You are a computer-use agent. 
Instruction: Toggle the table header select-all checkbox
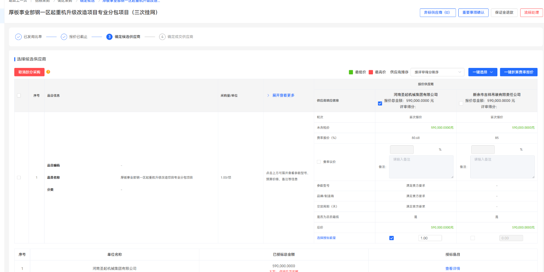point(19,95)
